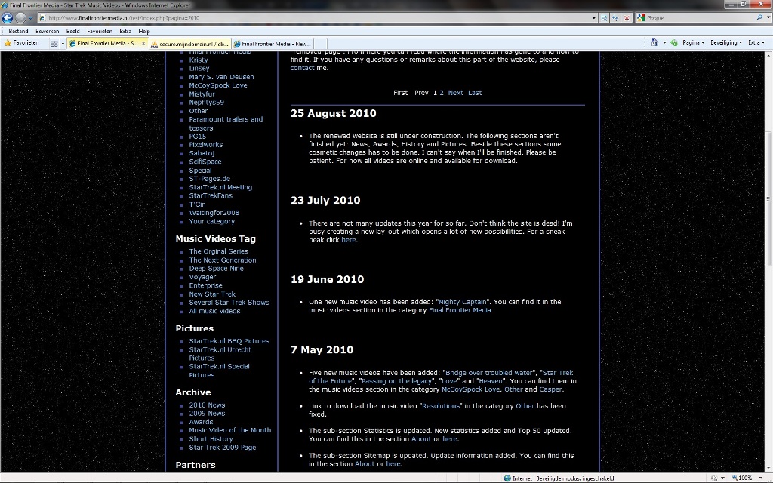Click the Internet zone globe icon
The width and height of the screenshot is (773, 483).
[507, 478]
